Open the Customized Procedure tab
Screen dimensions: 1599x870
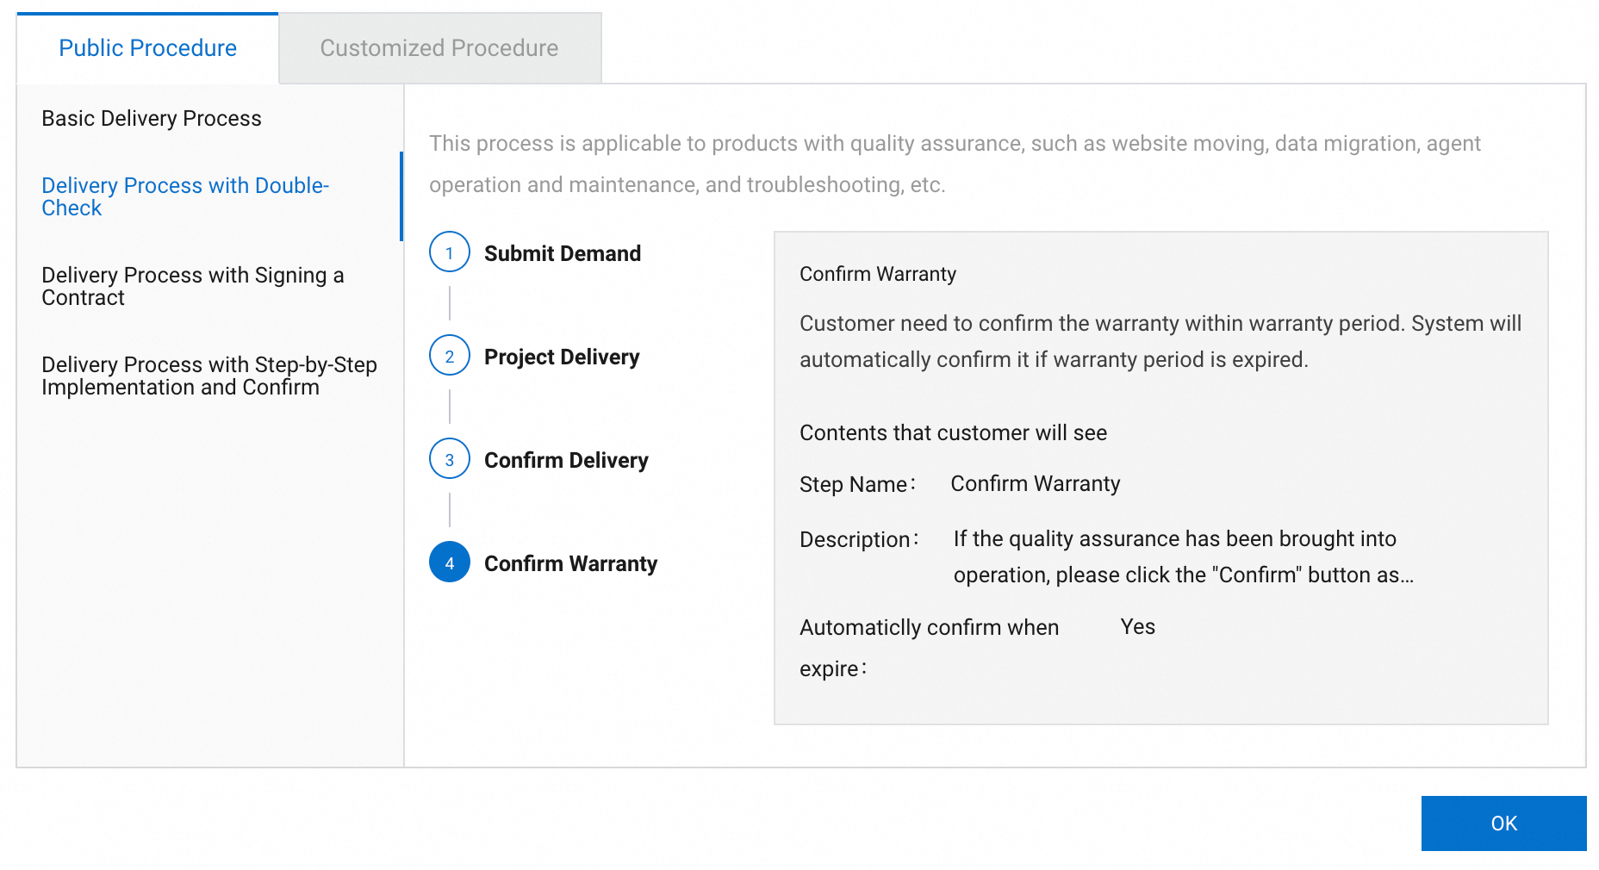tap(439, 48)
